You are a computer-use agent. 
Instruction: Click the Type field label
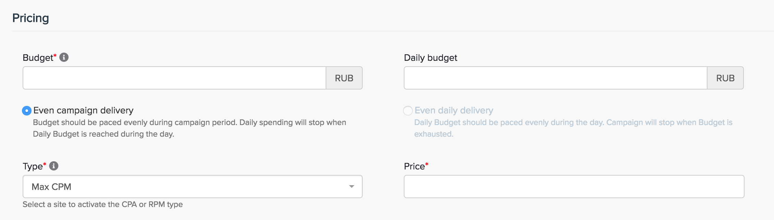33,166
